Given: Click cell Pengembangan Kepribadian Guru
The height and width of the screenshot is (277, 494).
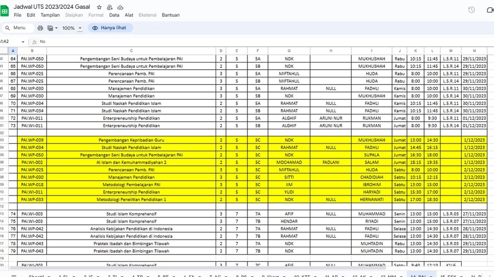Looking at the screenshot, I should pyautogui.click(x=131, y=140).
